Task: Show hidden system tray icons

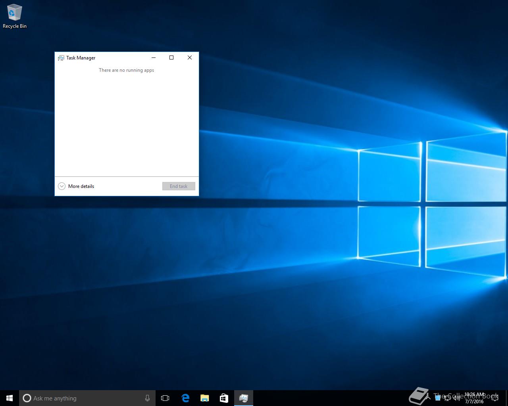Action: (428, 398)
